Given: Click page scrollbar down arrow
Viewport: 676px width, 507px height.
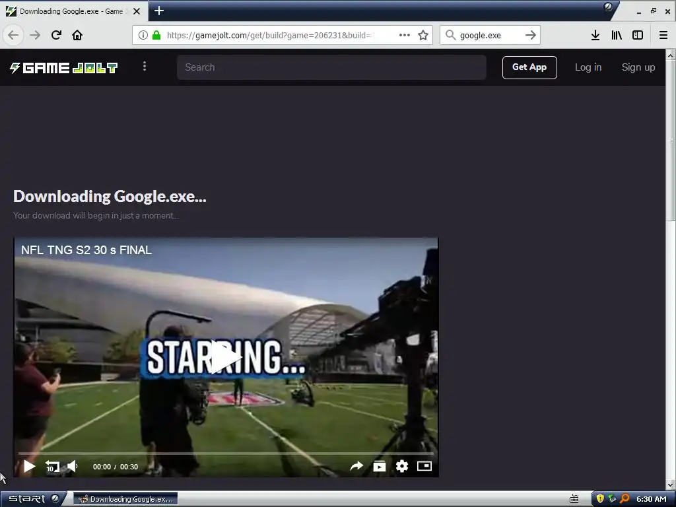Looking at the screenshot, I should 671,485.
